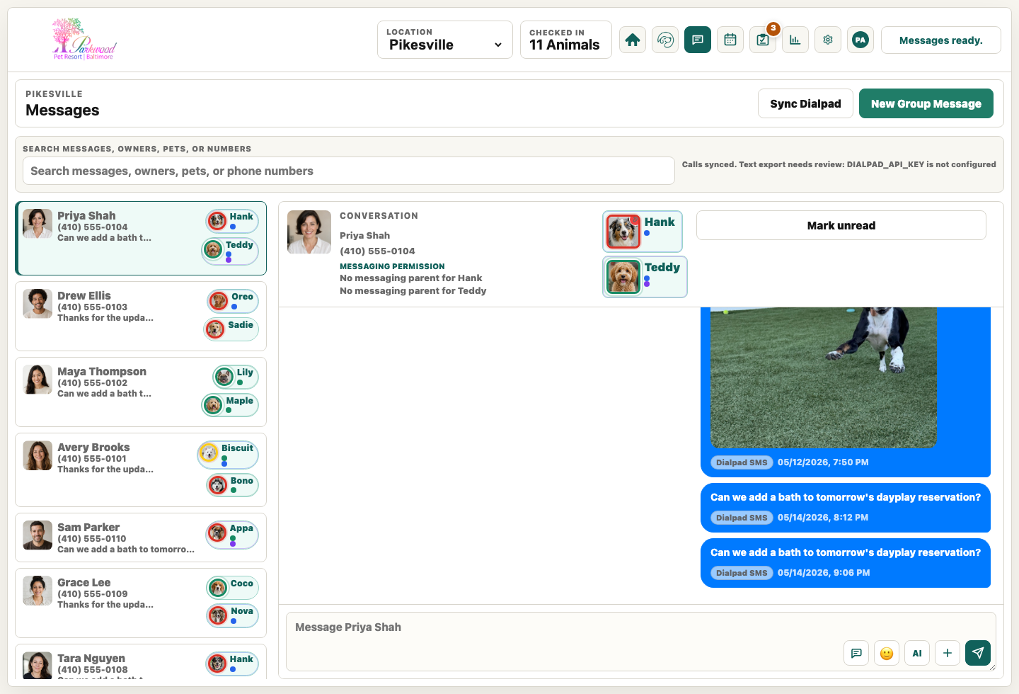Image resolution: width=1019 pixels, height=694 pixels.
Task: Click Lily pet badge on Maya Thompson row
Action: pos(236,377)
